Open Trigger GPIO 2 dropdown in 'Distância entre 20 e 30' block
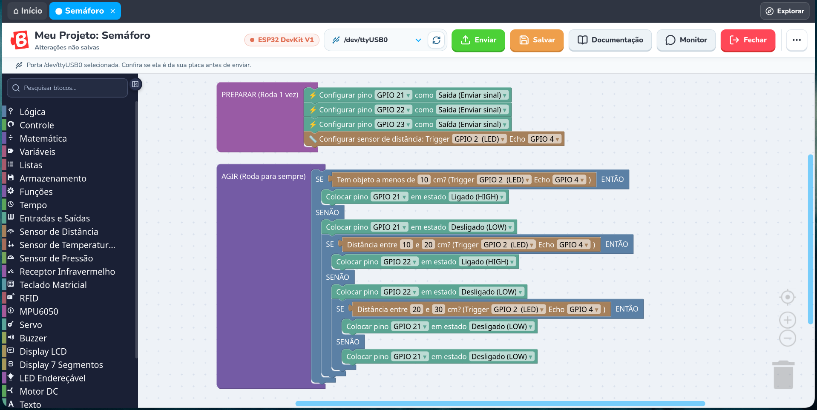 click(518, 310)
